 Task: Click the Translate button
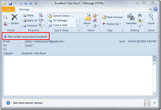(x=131, y=20)
